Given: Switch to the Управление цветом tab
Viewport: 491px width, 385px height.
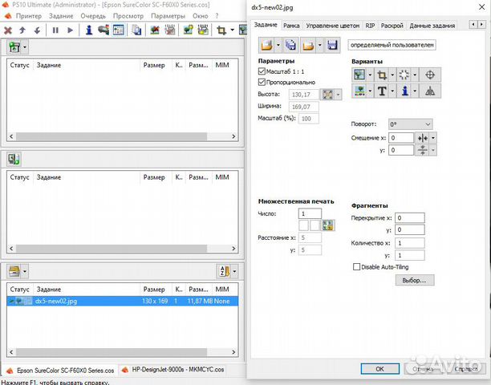Looking at the screenshot, I should click(332, 26).
